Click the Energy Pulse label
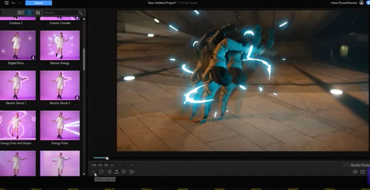Screen dimensions: 370x190 (60, 143)
